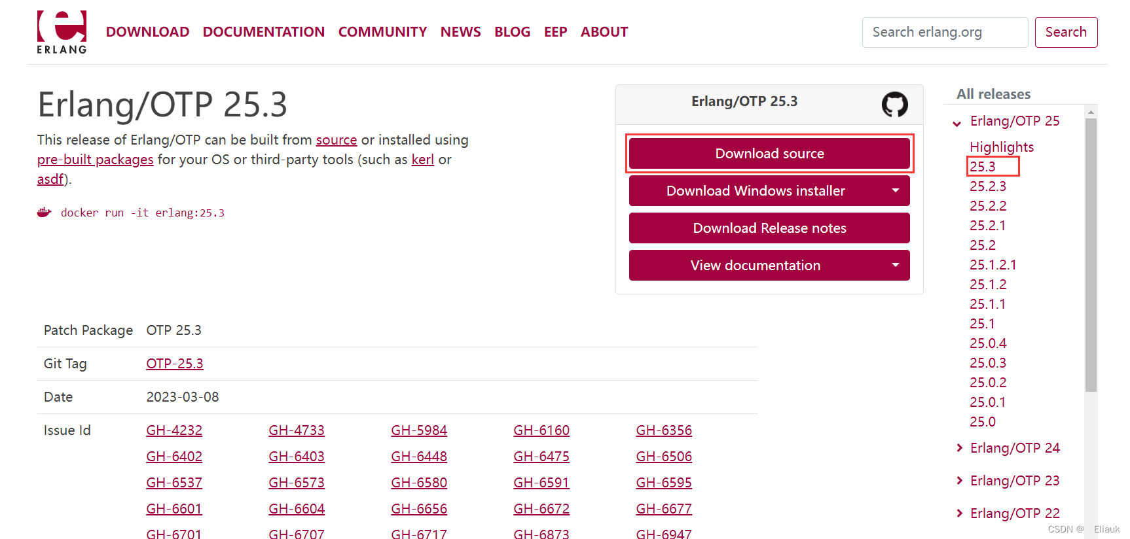Select release 25.3 in the sidebar

(983, 167)
